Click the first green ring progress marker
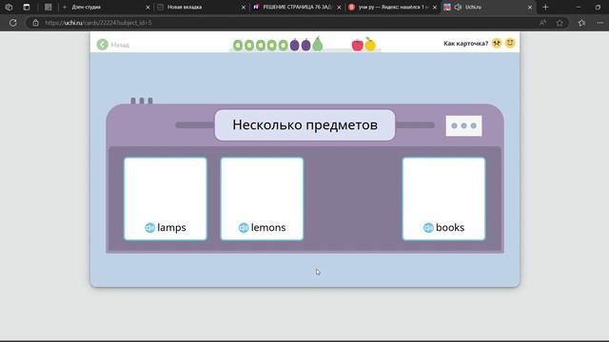The height and width of the screenshot is (342, 609). pyautogui.click(x=238, y=46)
